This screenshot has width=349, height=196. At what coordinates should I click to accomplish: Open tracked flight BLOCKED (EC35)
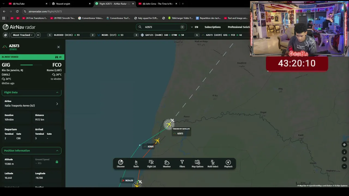click(64, 35)
